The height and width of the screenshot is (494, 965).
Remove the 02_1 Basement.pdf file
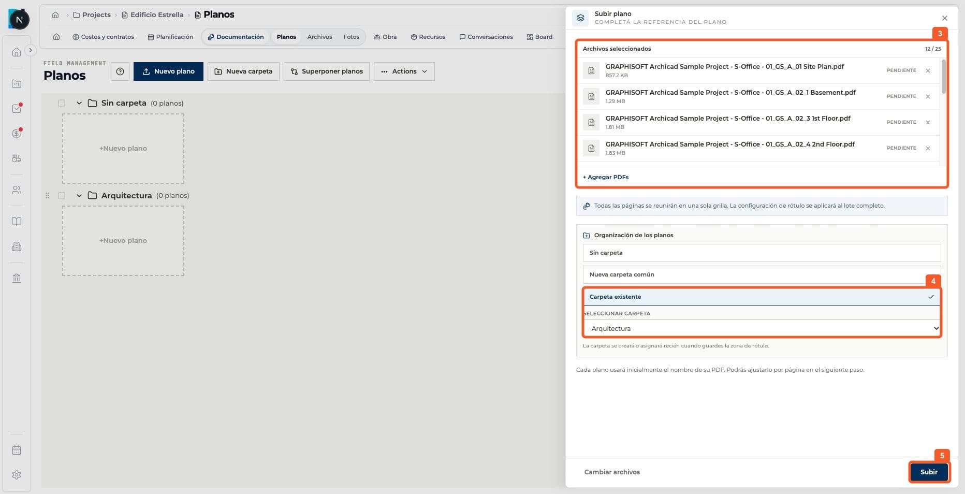point(928,96)
